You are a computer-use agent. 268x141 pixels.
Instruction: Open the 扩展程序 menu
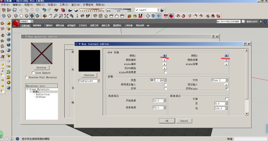pyautogui.click(x=88, y=5)
